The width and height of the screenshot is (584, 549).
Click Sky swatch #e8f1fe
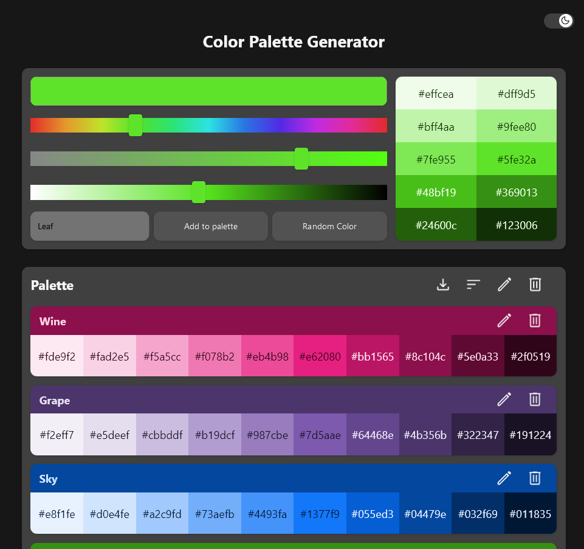[x=57, y=513]
